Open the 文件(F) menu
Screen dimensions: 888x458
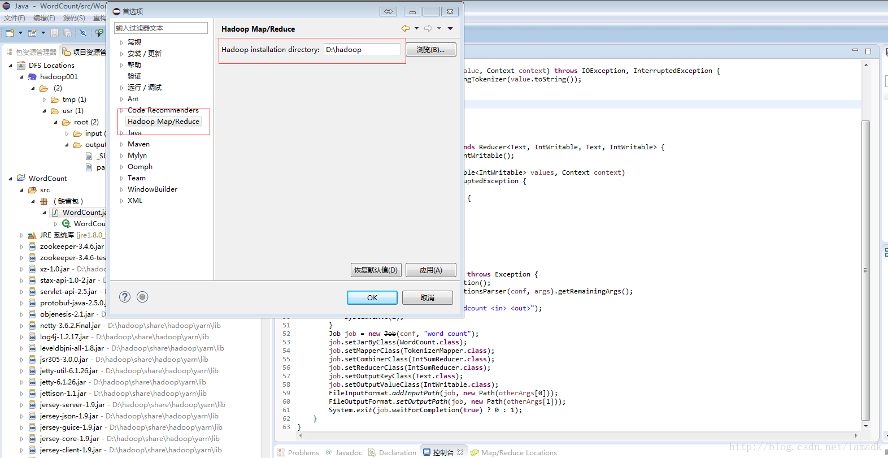point(15,18)
